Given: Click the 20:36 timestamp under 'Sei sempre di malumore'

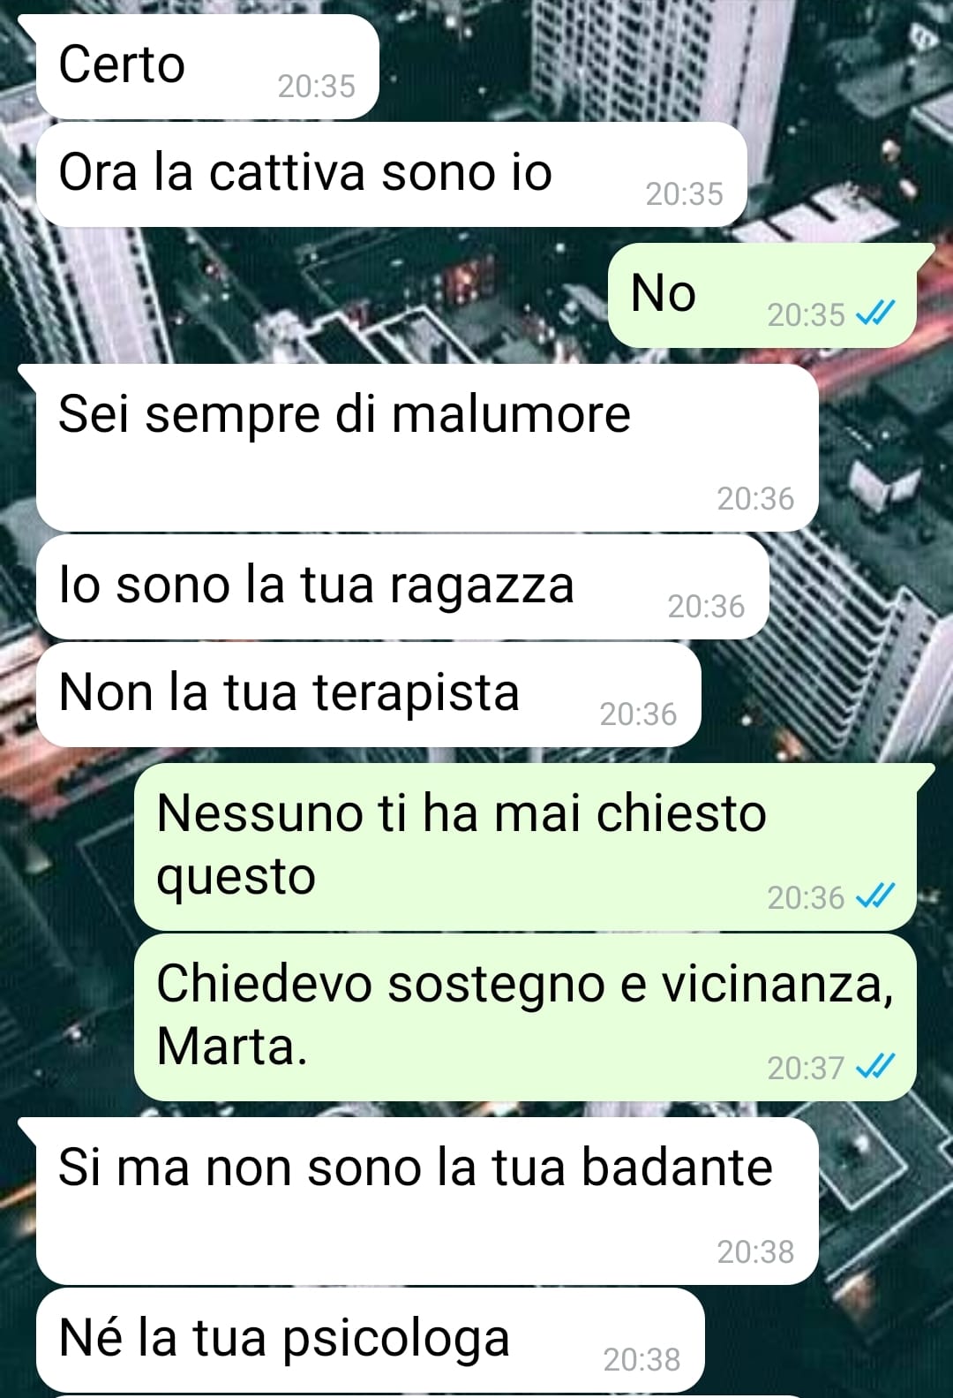Looking at the screenshot, I should (x=755, y=499).
